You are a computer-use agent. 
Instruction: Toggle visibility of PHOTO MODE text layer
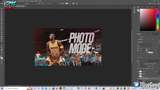pyautogui.click(x=137, y=78)
